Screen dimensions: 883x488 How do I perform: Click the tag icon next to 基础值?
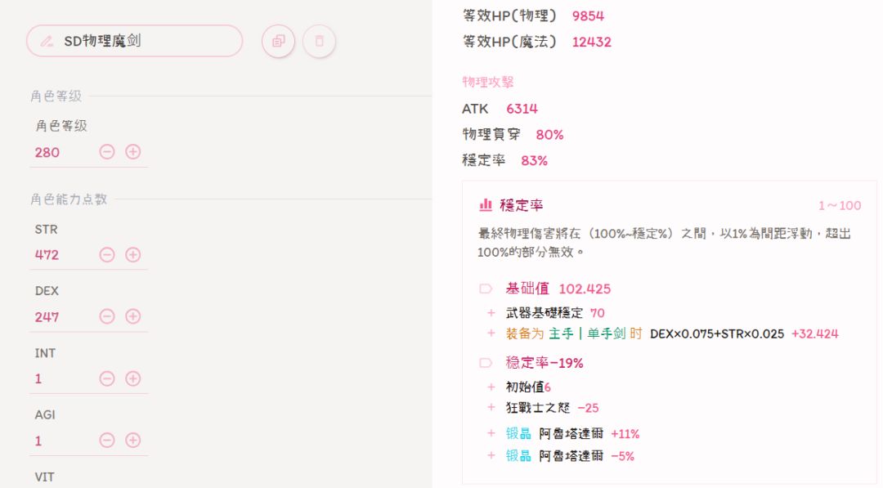tap(486, 289)
